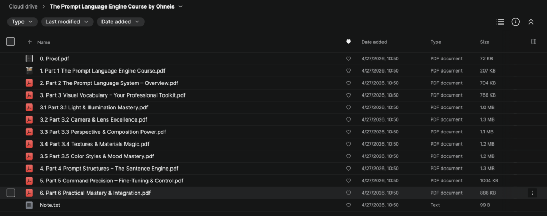Open the column settings icon
Screen dimensions: 547x216
click(x=534, y=42)
